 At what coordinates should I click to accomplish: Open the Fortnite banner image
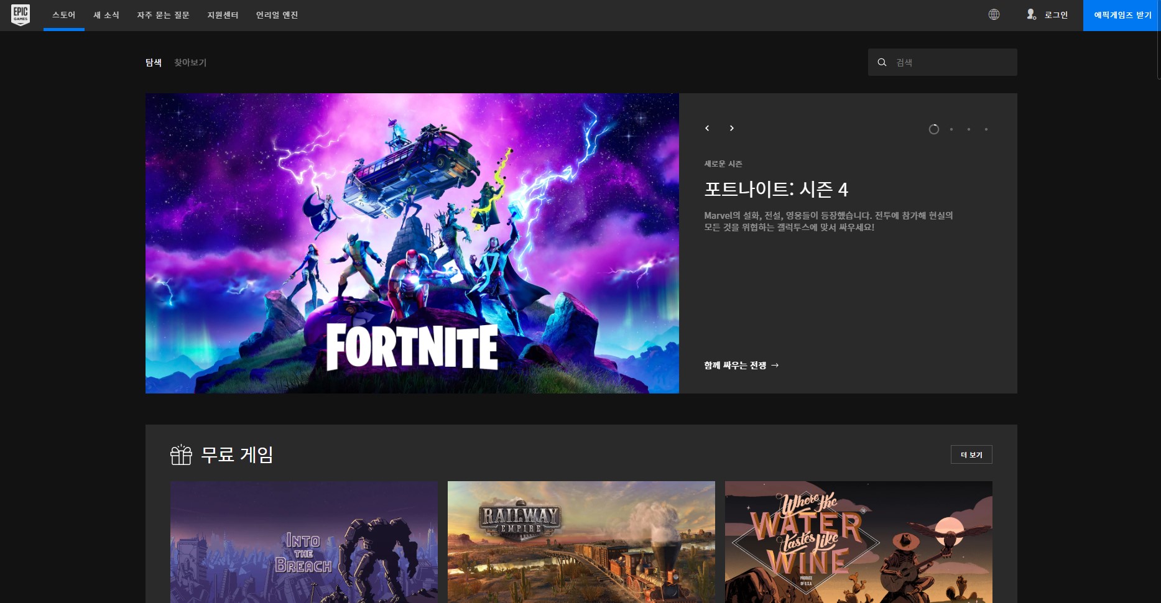(412, 243)
